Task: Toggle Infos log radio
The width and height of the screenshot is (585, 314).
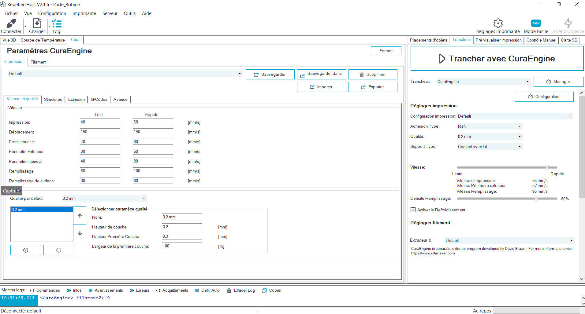Action: coord(69,290)
